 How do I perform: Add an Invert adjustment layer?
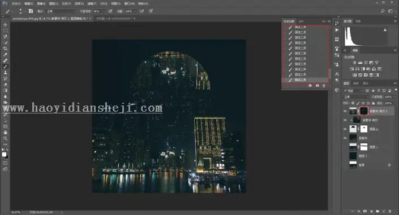coord(354,75)
